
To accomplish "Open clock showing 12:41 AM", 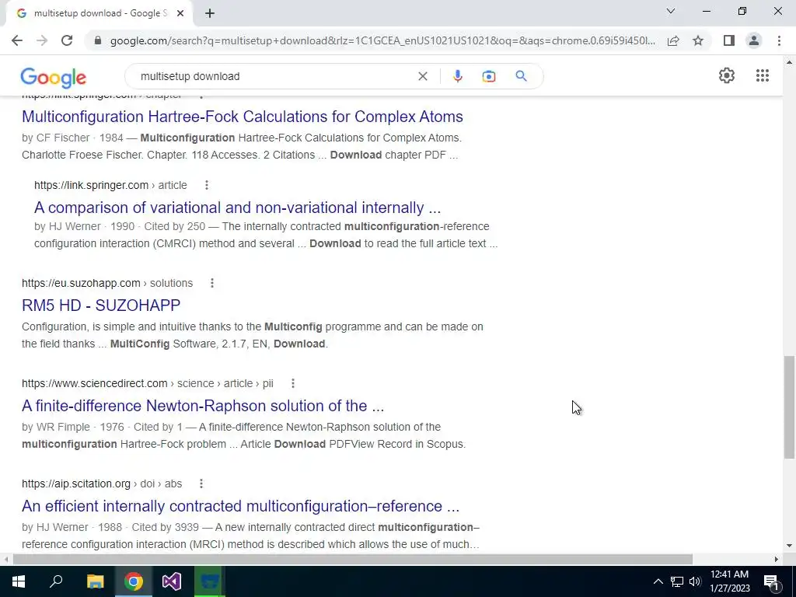I will (729, 581).
